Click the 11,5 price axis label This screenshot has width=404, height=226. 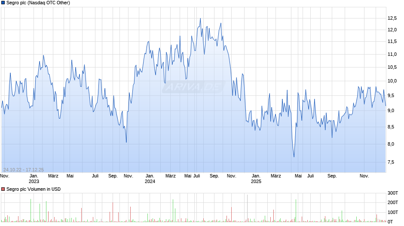392,41
